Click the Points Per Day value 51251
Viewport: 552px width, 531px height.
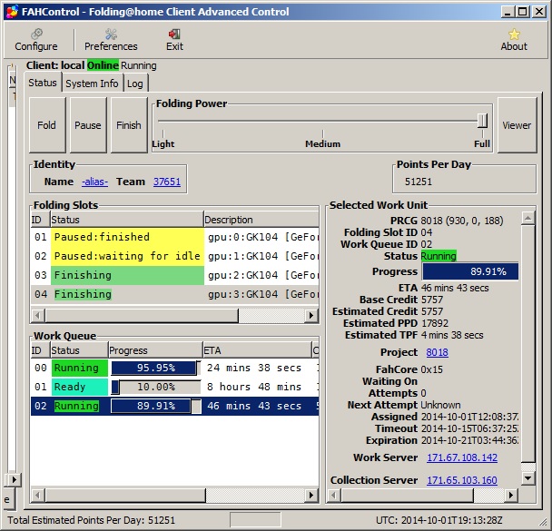point(419,182)
